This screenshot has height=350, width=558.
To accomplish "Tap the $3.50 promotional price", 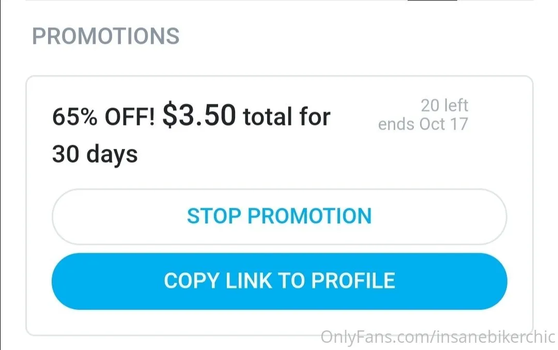I will click(x=199, y=116).
